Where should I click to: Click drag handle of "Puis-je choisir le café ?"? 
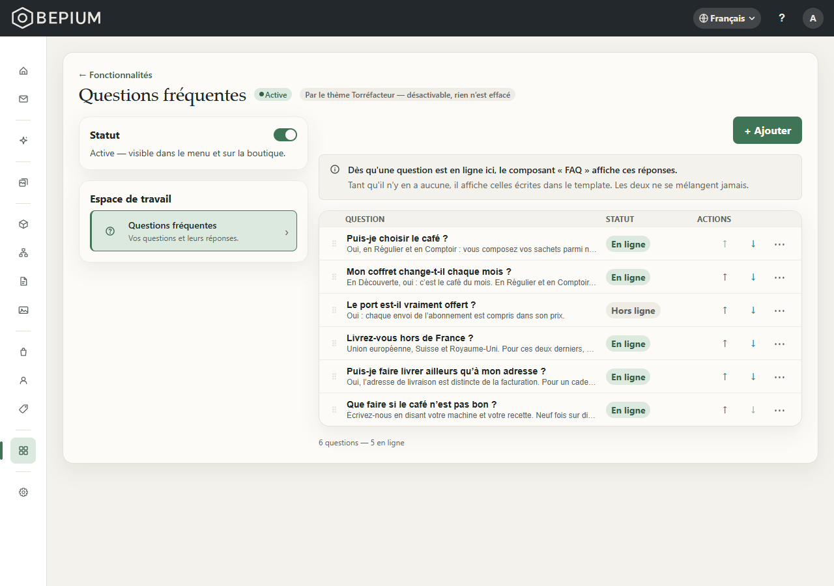coord(334,244)
